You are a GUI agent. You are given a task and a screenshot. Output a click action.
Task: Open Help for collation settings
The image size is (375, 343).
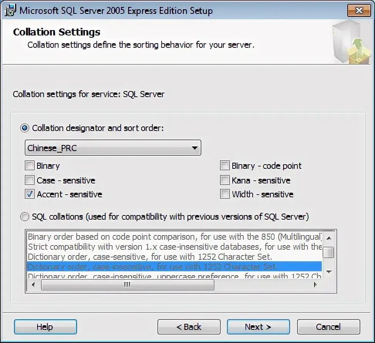tap(46, 327)
